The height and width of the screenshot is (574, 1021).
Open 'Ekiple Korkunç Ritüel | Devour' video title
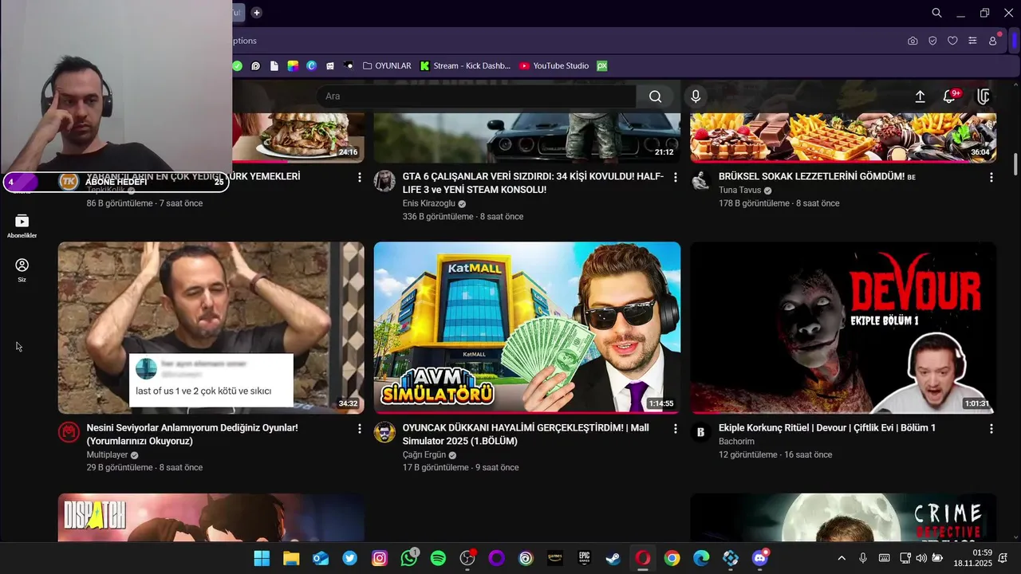click(x=827, y=428)
